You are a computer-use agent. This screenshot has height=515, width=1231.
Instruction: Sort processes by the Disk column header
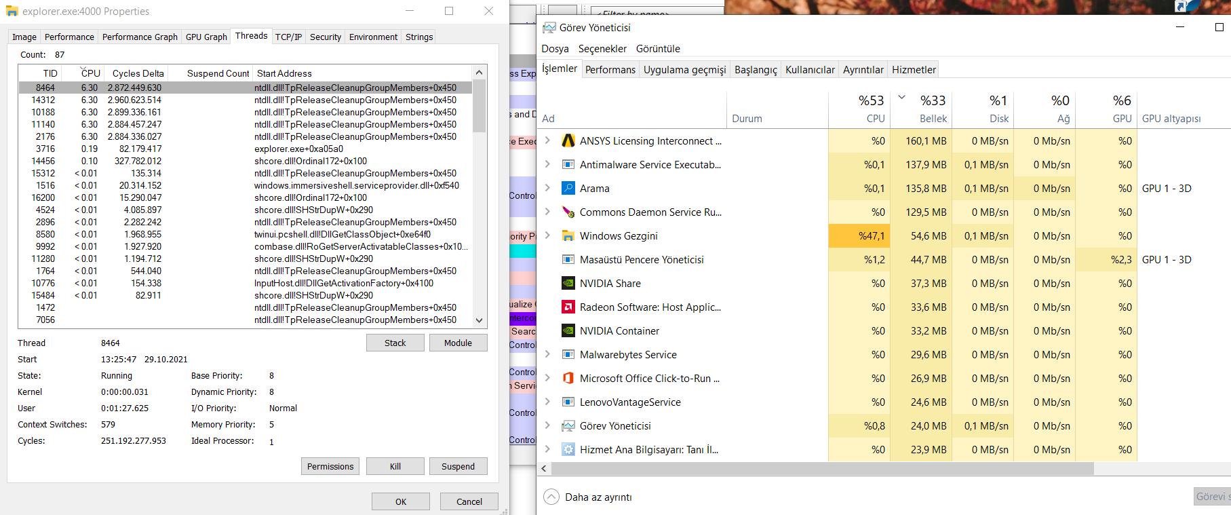(983, 109)
